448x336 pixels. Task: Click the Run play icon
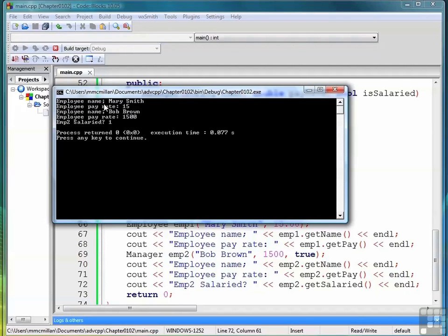coord(25,48)
